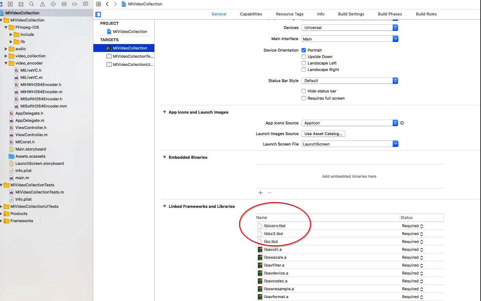Image resolution: width=481 pixels, height=301 pixels.
Task: Click the related items grid icon
Action: (98, 4)
